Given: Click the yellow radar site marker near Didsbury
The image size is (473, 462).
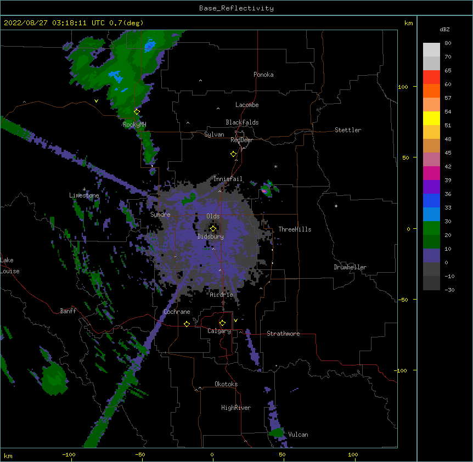Looking at the screenshot, I should coord(213,229).
